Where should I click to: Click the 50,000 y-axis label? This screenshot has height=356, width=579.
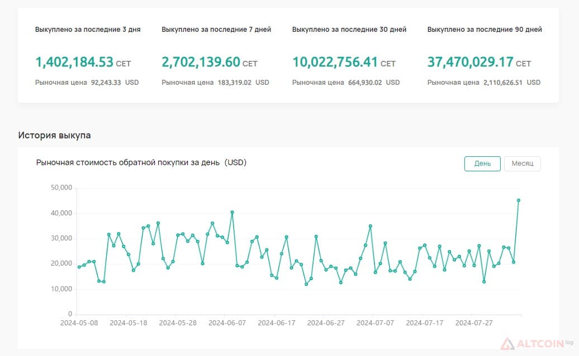click(x=61, y=187)
